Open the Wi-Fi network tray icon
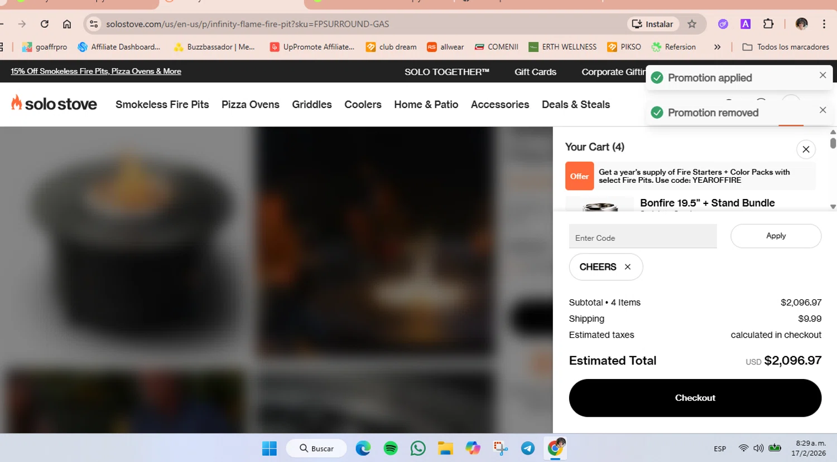 point(743,448)
